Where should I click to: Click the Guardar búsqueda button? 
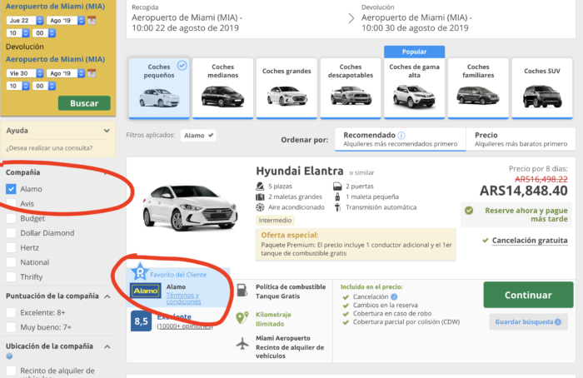[x=528, y=322]
